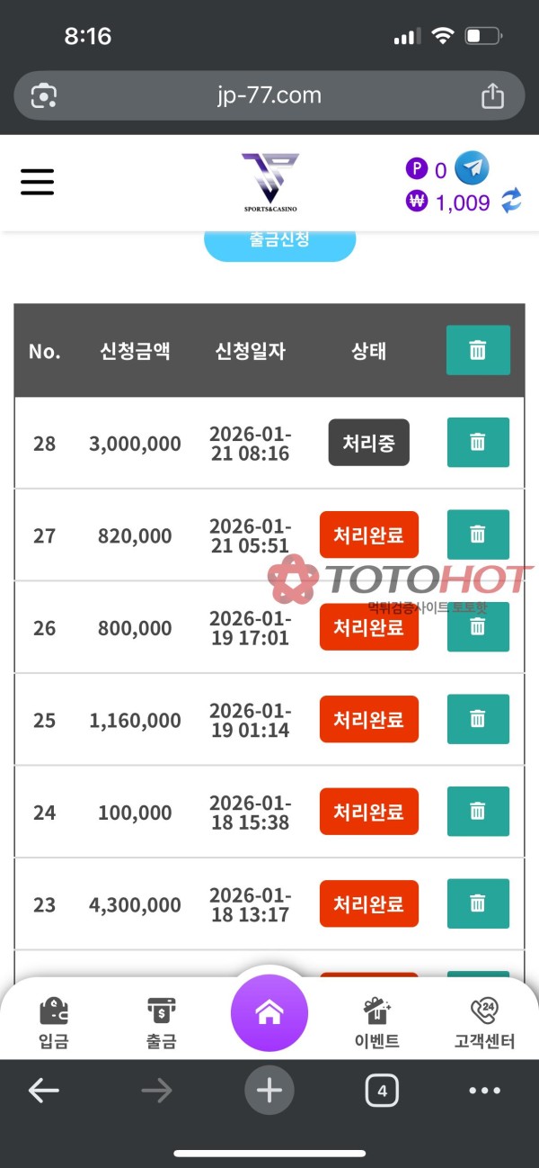Image resolution: width=539 pixels, height=1168 pixels.
Task: Tap the address bar showing jp-77.com
Action: [269, 94]
